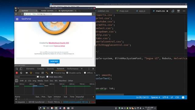Filter network requests by Font
Screen dimensions: 195x110
[46, 81]
